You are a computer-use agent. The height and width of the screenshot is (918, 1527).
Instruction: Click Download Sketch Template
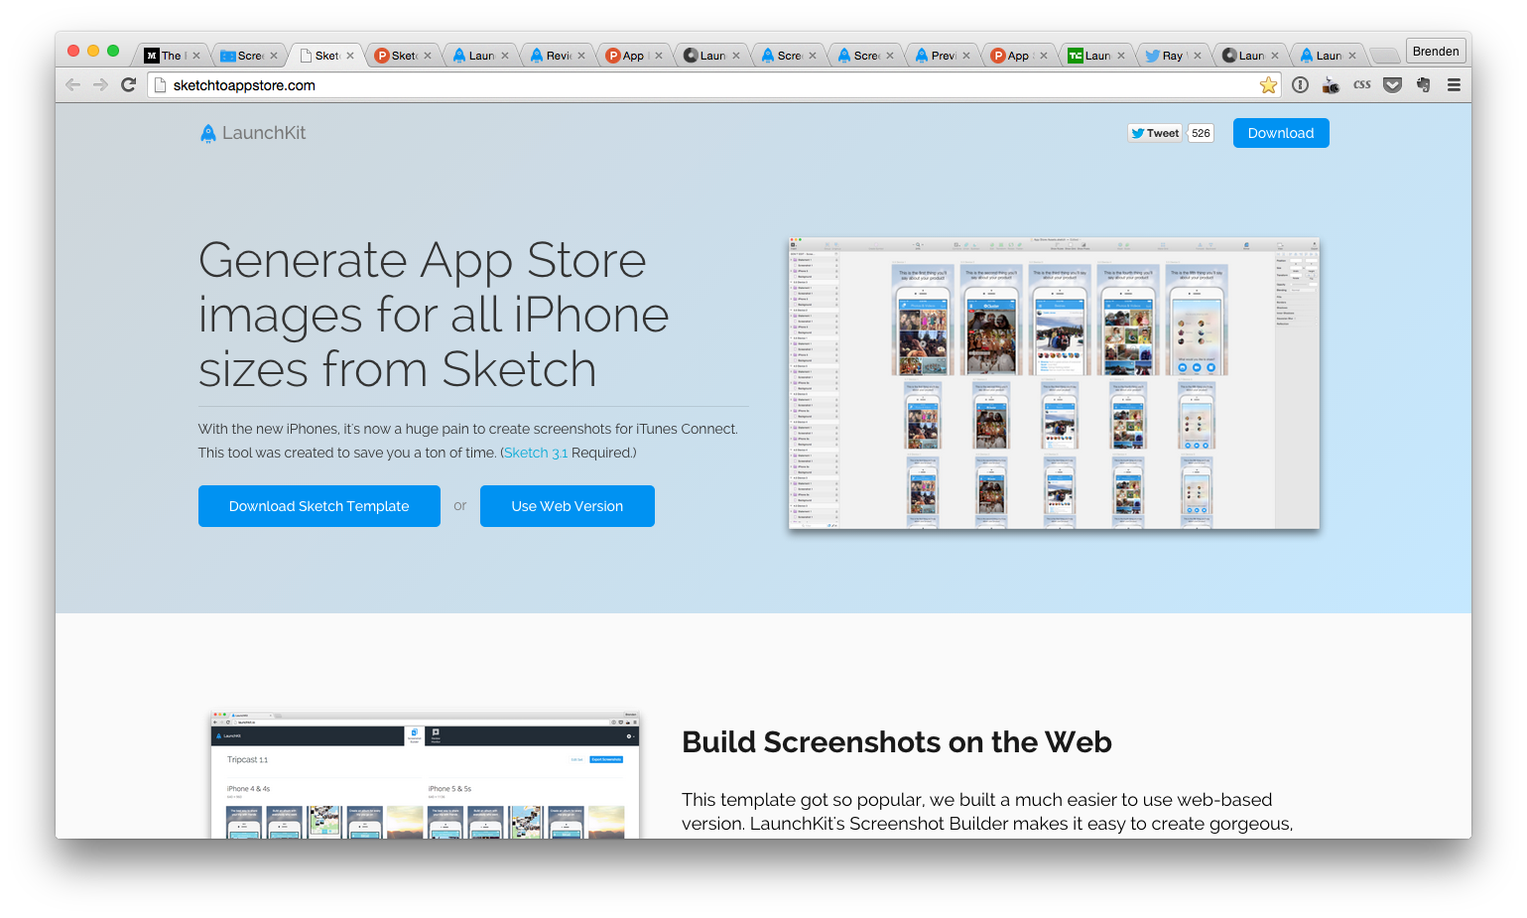click(x=319, y=506)
